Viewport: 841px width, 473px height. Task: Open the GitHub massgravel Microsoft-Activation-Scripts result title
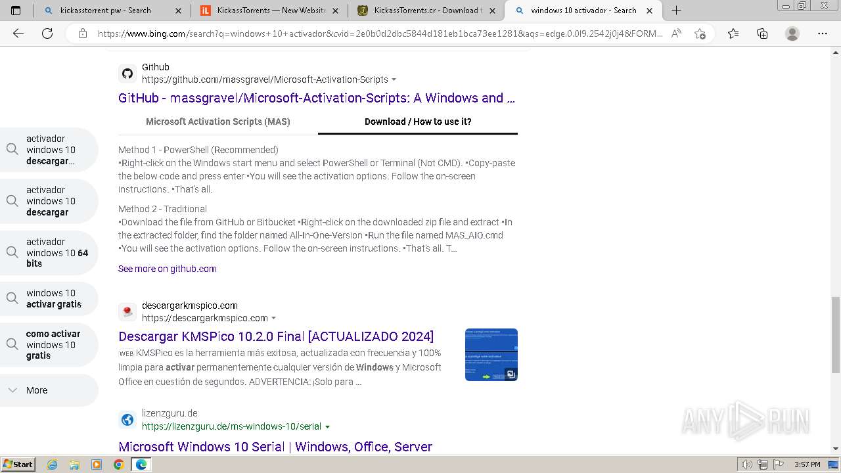pyautogui.click(x=316, y=98)
